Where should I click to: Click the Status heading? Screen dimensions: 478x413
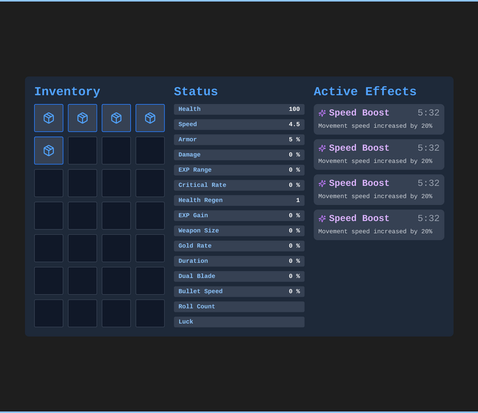click(196, 91)
